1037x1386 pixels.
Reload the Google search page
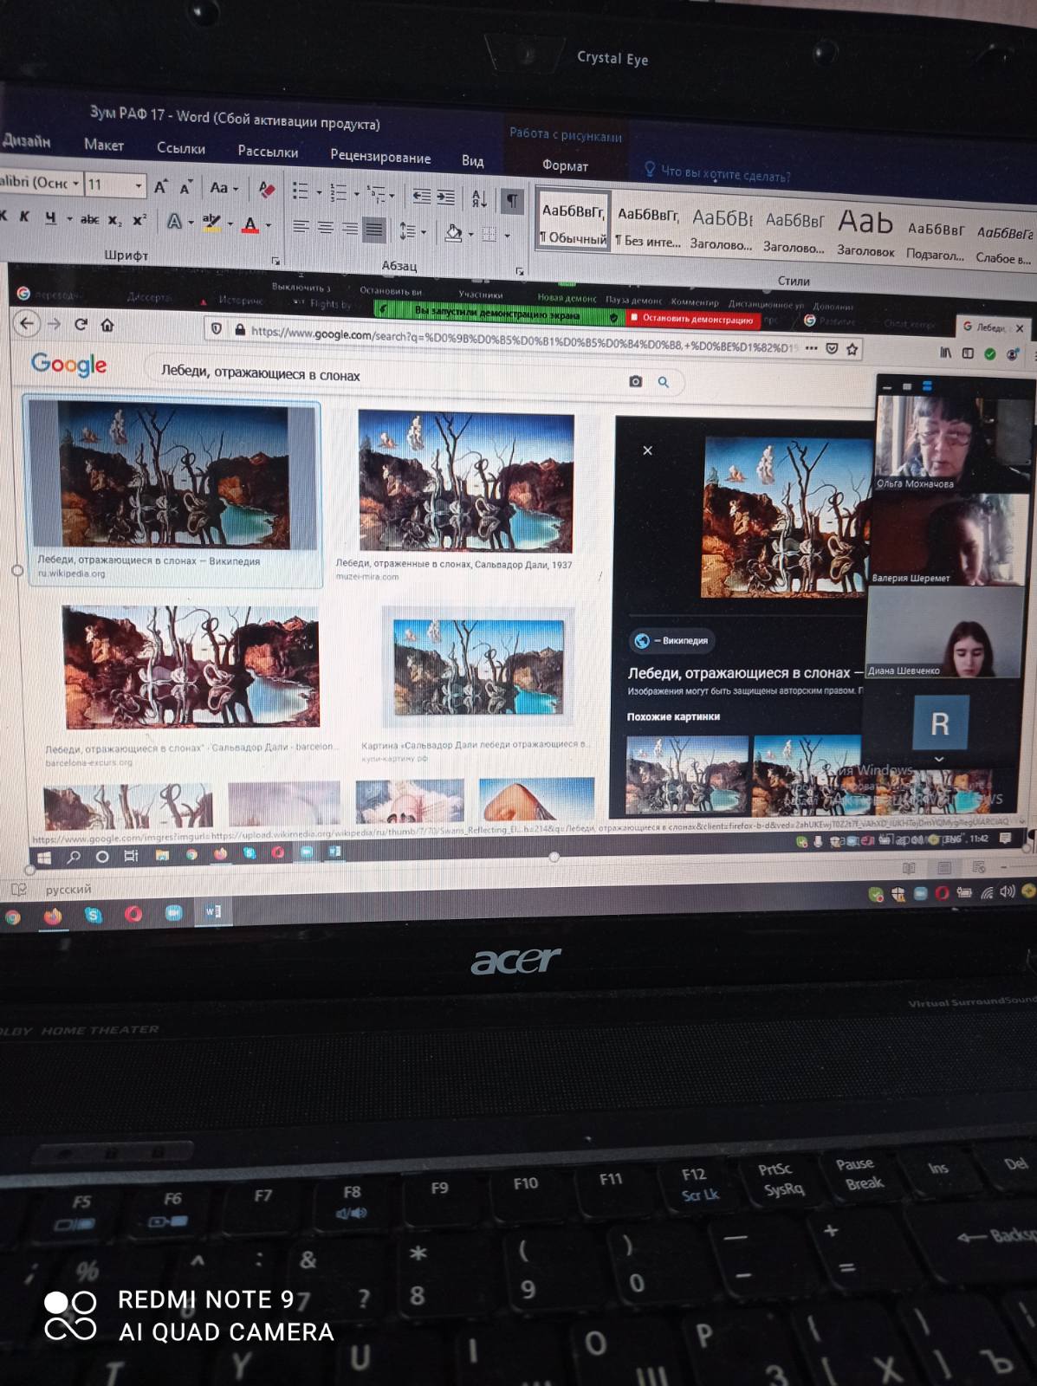[x=81, y=324]
